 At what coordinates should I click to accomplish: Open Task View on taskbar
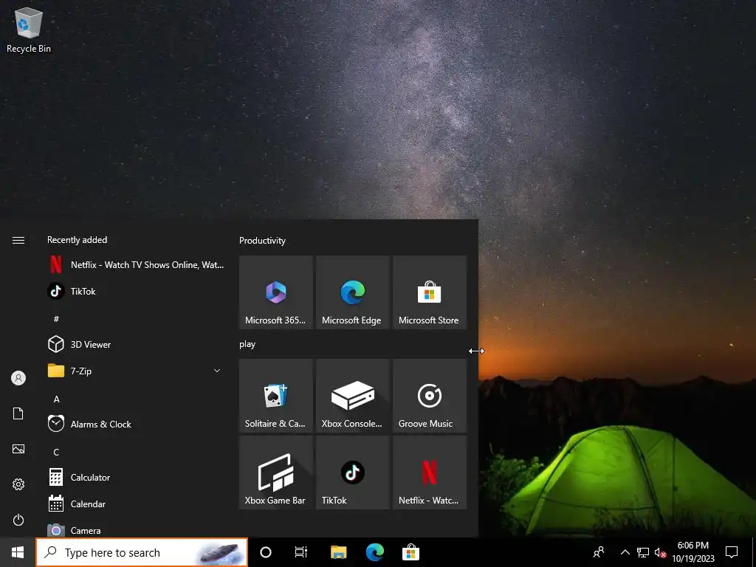tap(301, 552)
